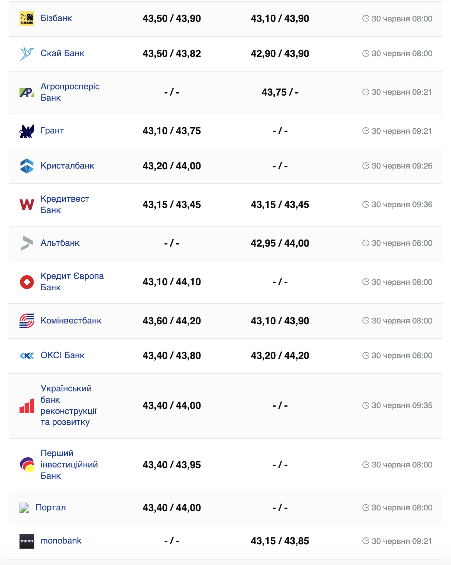Click the Бізбанк yellow logo icon
Viewport: 451px width, 565px height.
[x=27, y=19]
